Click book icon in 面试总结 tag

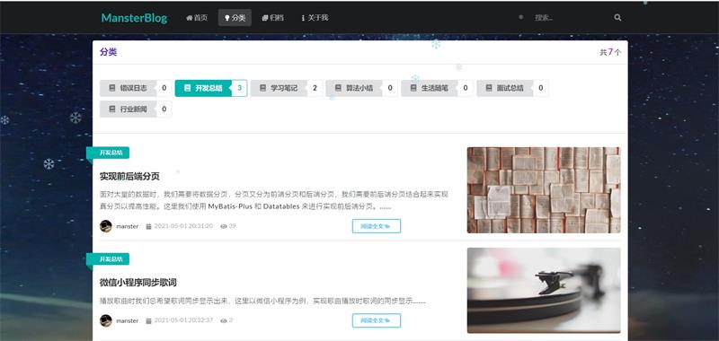click(489, 88)
